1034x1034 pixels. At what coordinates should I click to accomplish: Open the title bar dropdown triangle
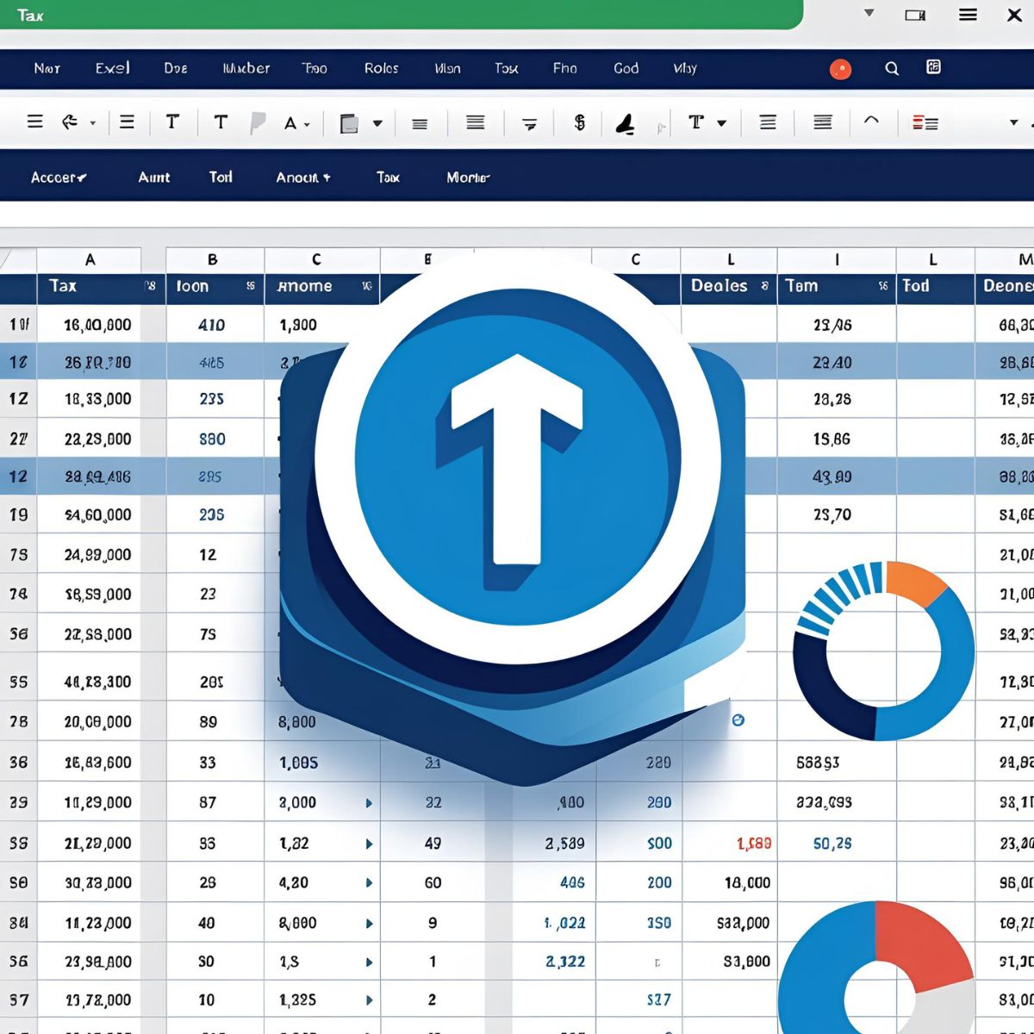[x=869, y=13]
